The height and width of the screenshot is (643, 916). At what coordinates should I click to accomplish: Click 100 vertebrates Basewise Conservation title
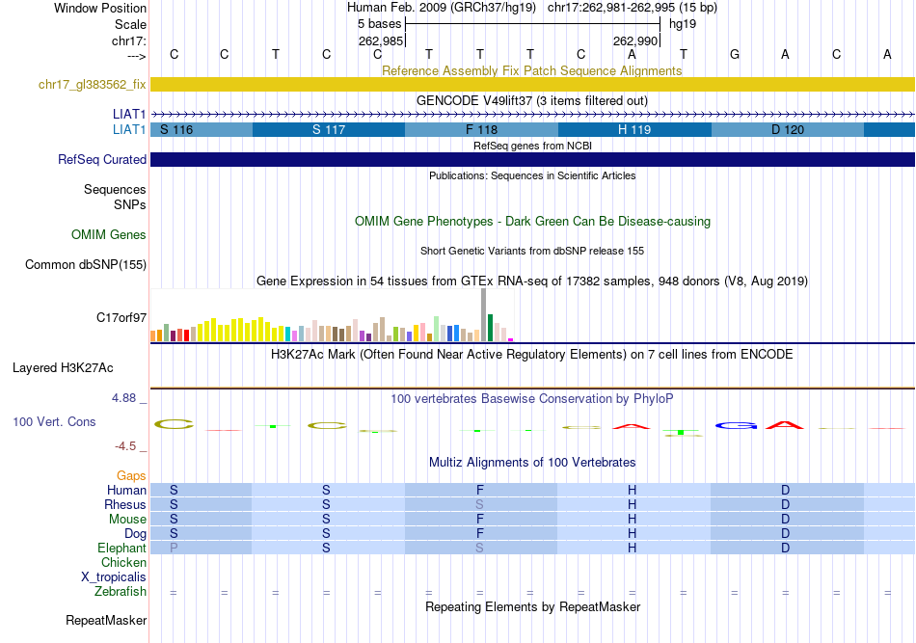pos(532,399)
